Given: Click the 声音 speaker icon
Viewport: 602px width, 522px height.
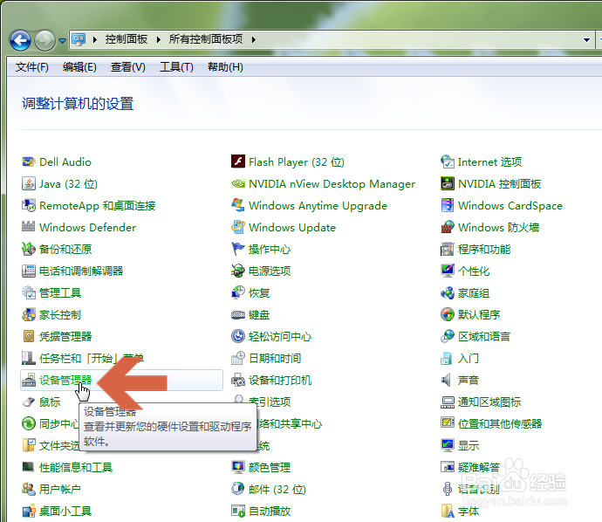Looking at the screenshot, I should pyautogui.click(x=446, y=381).
